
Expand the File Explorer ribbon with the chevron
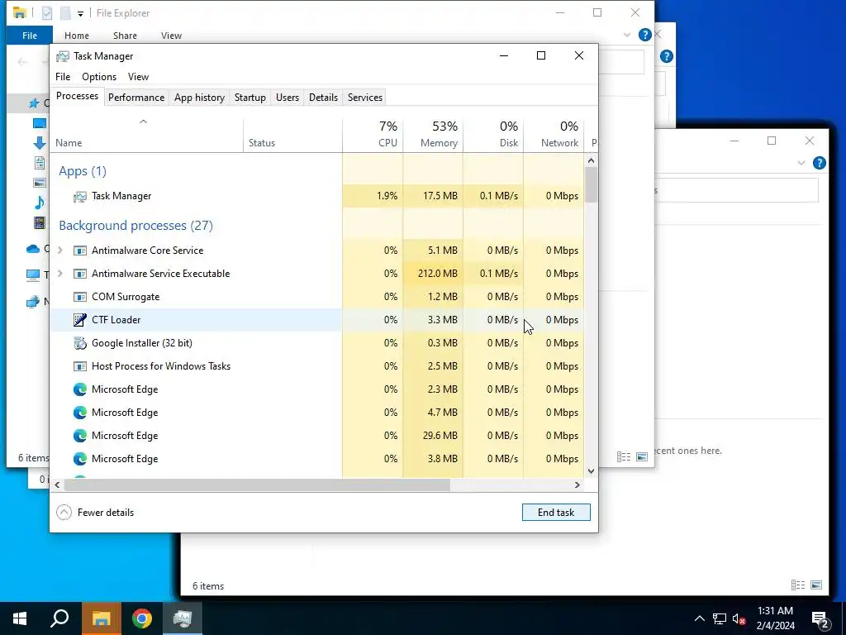(626, 35)
